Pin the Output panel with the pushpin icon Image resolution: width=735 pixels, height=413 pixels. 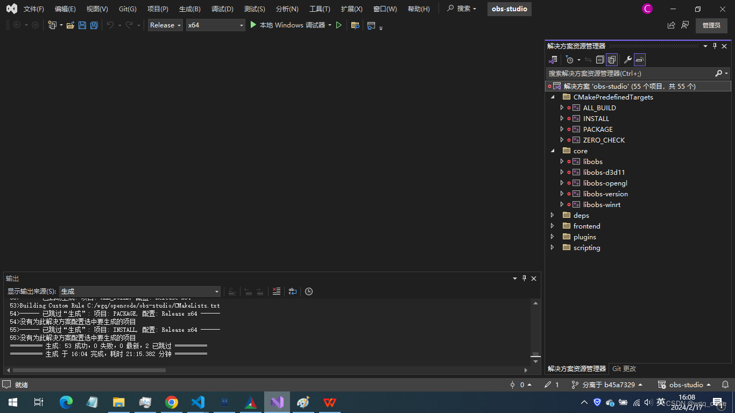[x=524, y=279]
